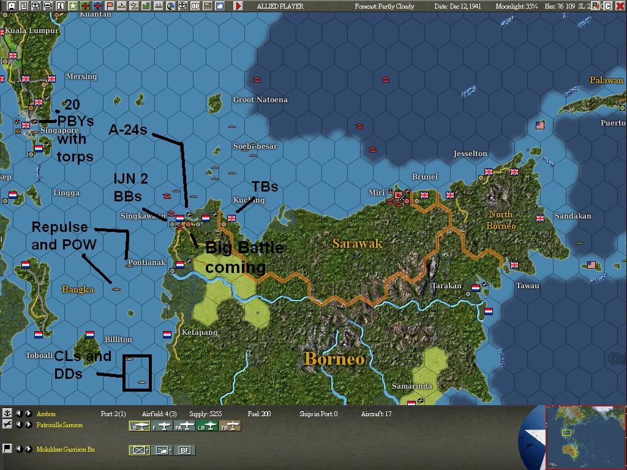Click the US flag below Palawan
The width and height of the screenshot is (627, 470).
point(540,125)
